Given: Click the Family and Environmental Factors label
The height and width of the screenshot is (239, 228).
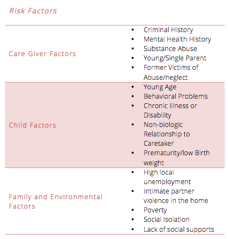Looking at the screenshot, I should coord(55,201).
